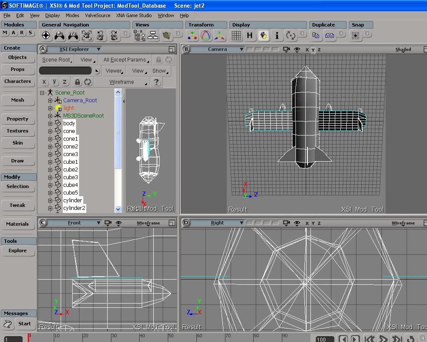Click the Explore button under Tools
The width and height of the screenshot is (427, 342).
pos(18,251)
